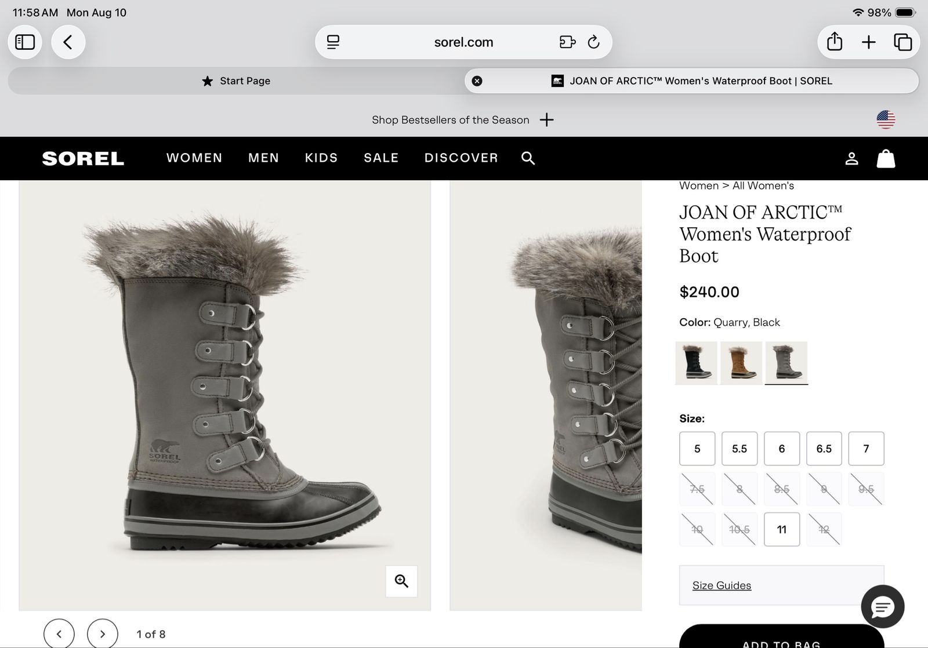Click the All Women's breadcrumb link

pyautogui.click(x=763, y=185)
